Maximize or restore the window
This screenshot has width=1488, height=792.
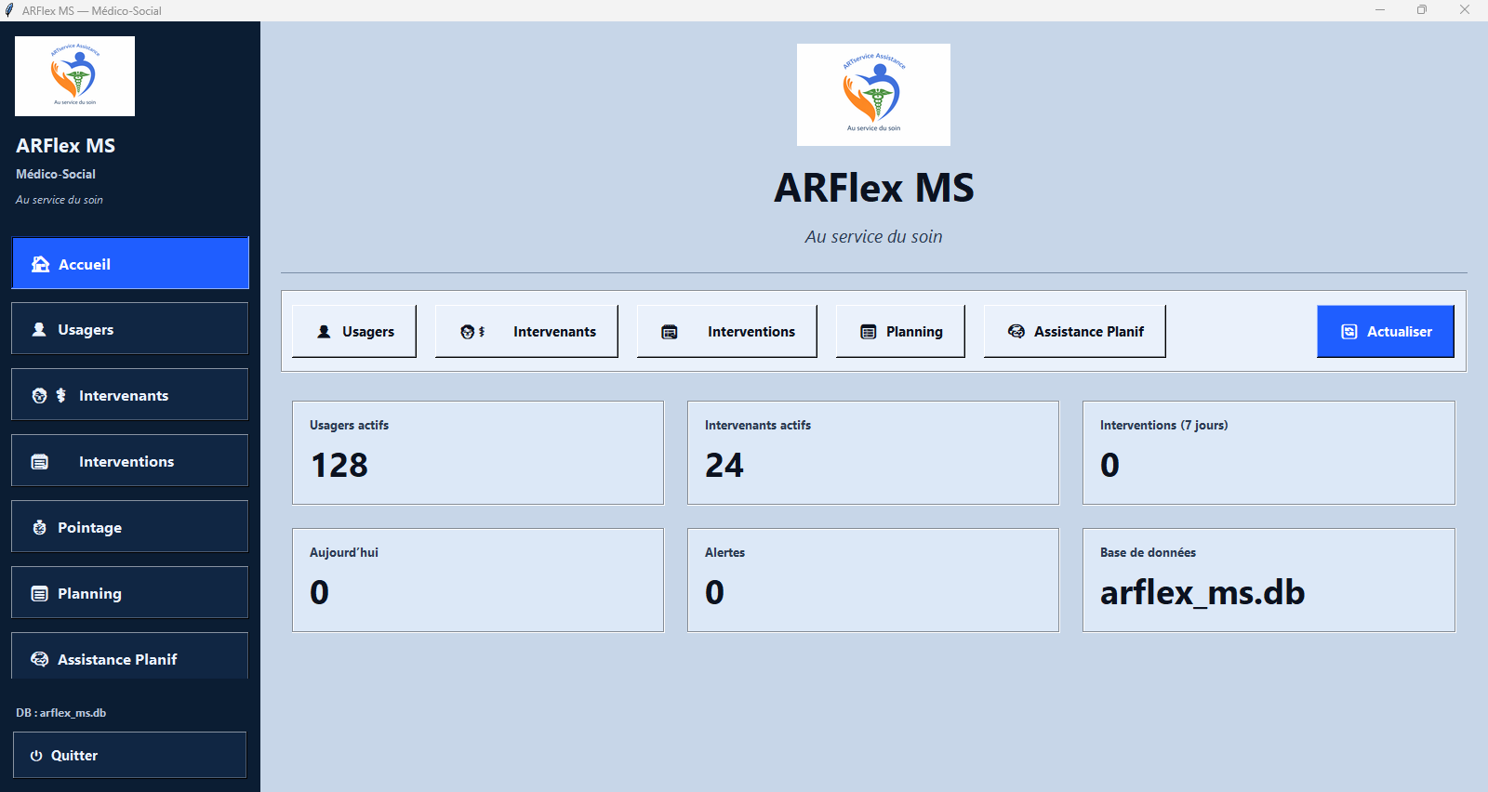[1422, 10]
